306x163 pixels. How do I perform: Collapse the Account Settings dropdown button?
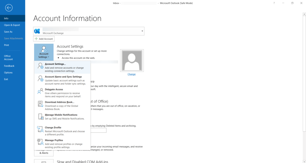(x=44, y=52)
